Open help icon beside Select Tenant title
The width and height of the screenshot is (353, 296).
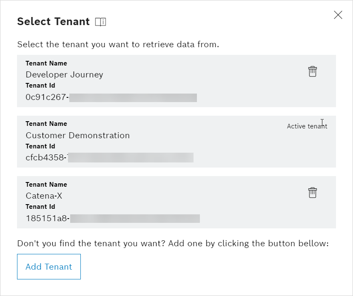pyautogui.click(x=100, y=22)
